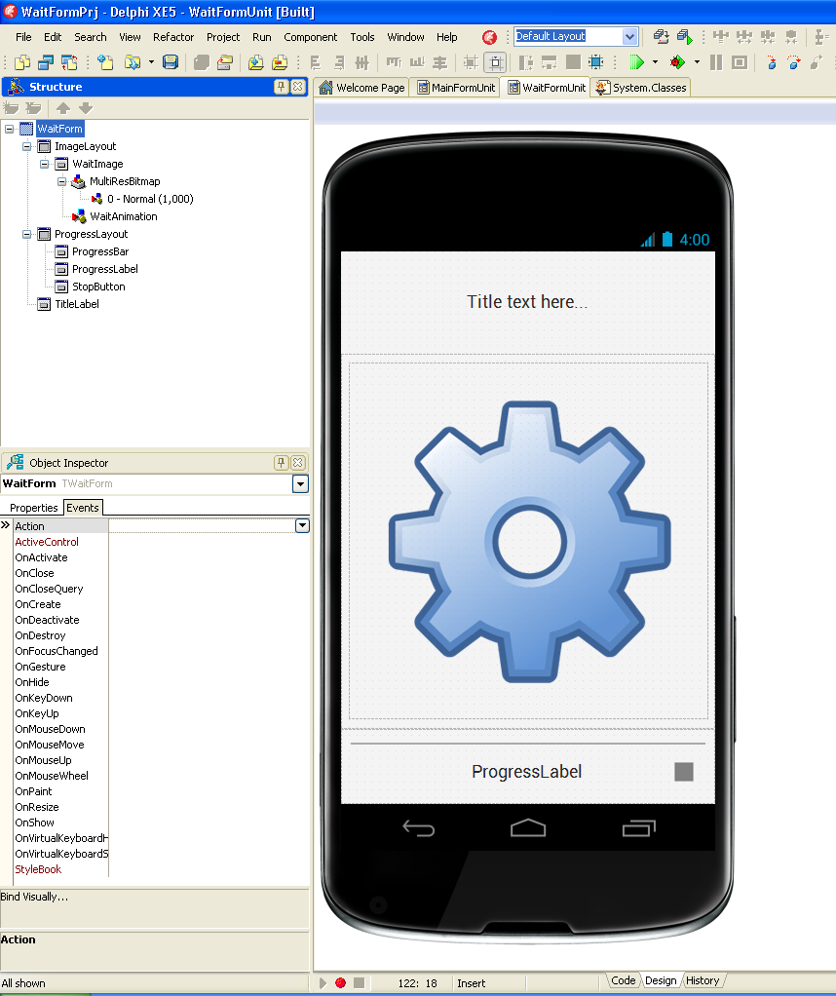The width and height of the screenshot is (836, 996).
Task: Click the Save floppy disk icon
Action: click(171, 62)
